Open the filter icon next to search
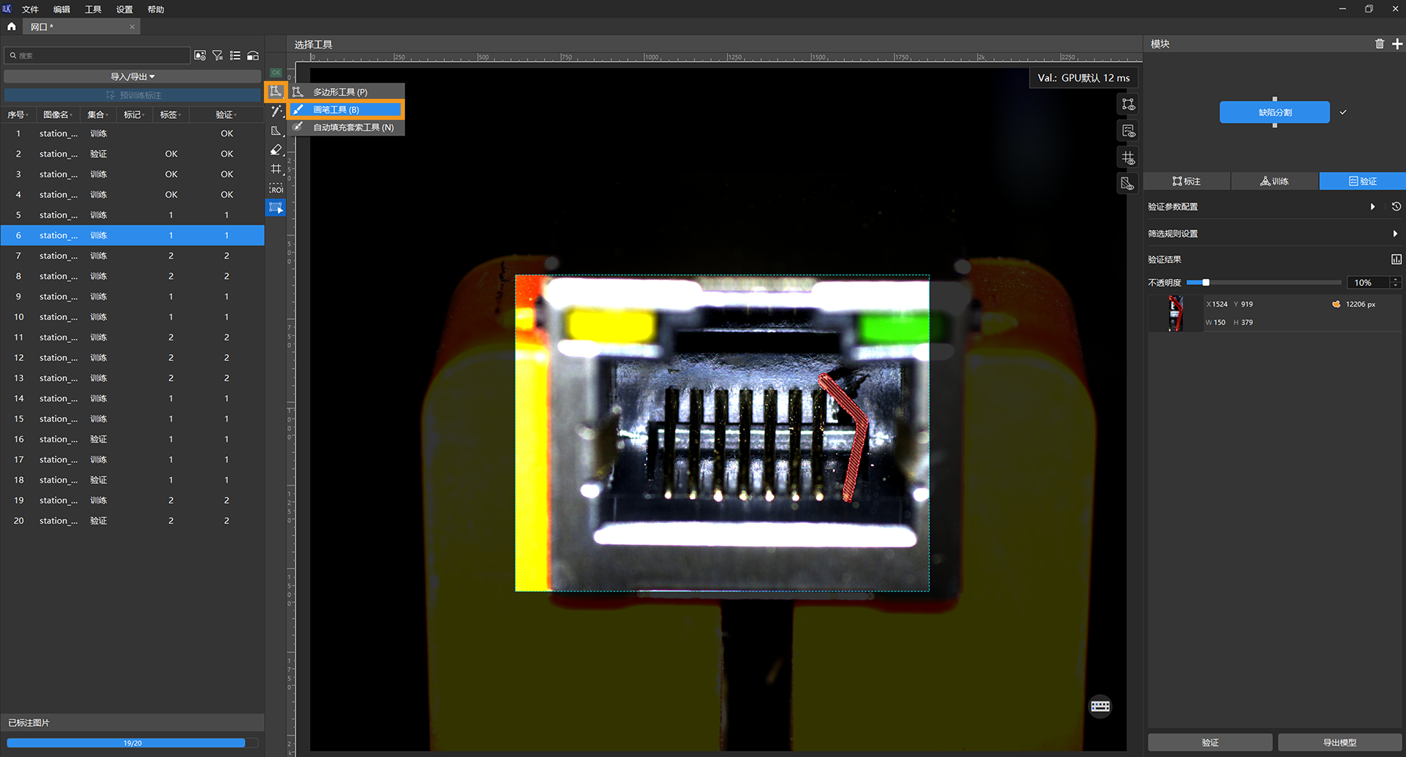 pos(217,56)
